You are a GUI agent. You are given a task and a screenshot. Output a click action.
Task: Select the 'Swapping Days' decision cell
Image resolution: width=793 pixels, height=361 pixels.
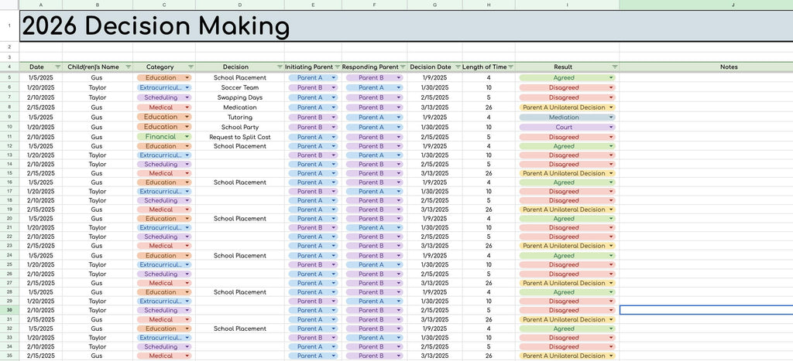tap(240, 97)
